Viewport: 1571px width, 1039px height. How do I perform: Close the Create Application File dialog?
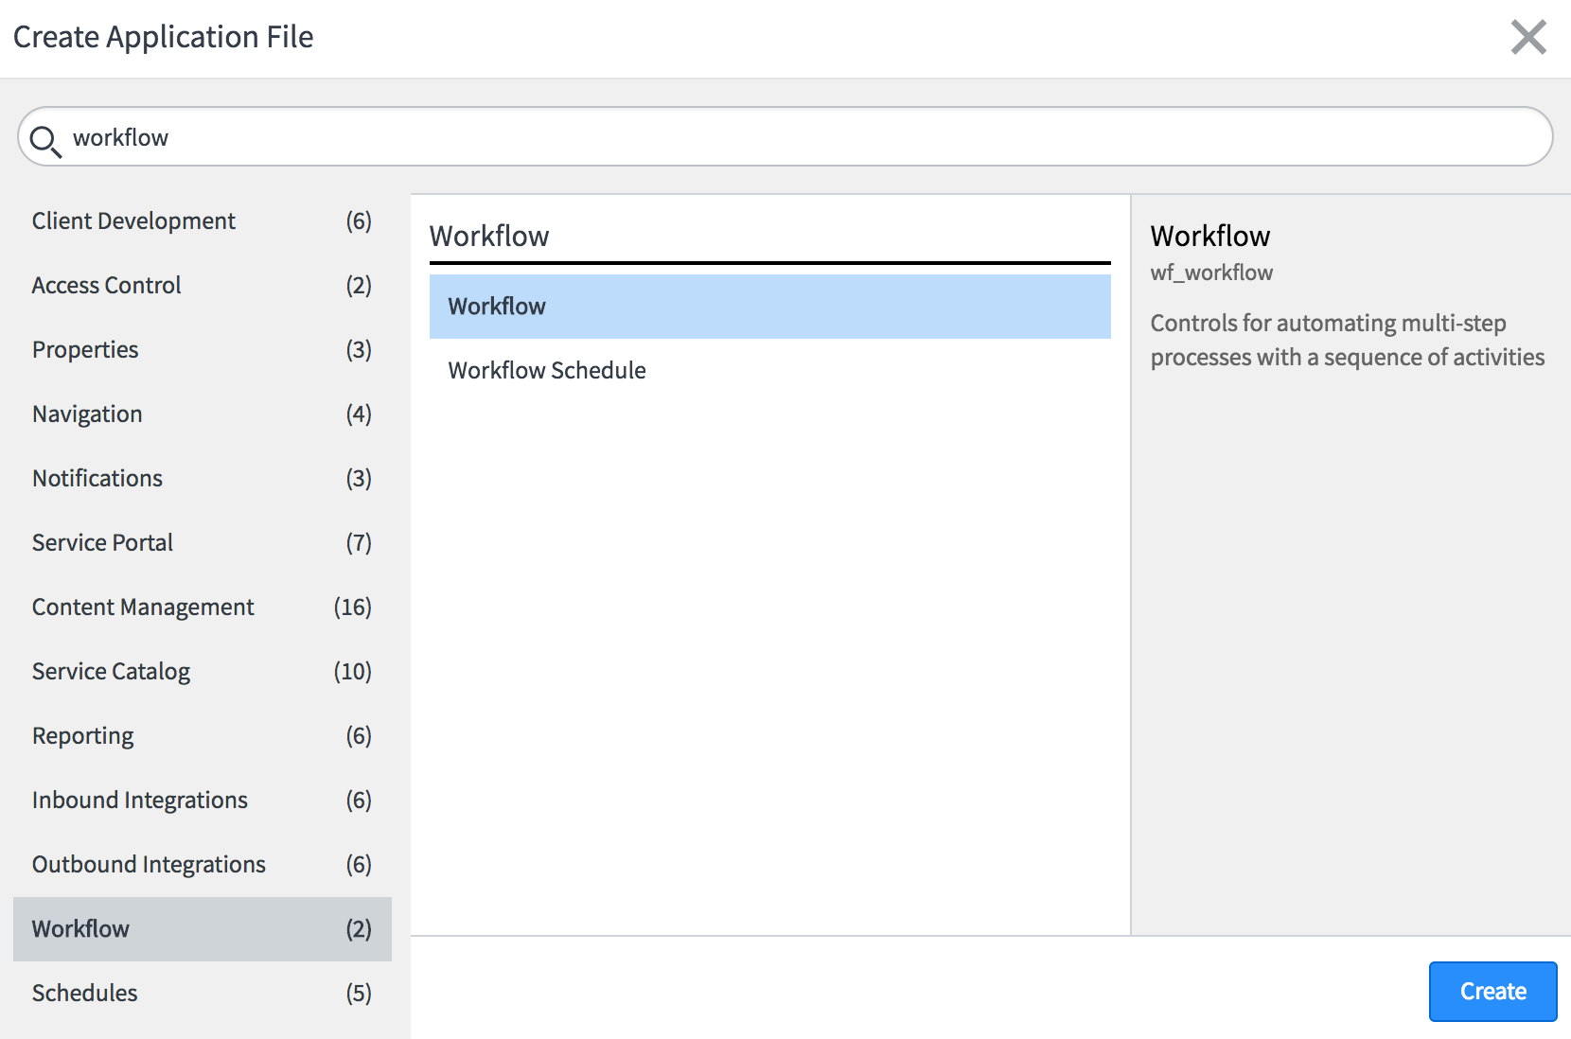(x=1527, y=38)
